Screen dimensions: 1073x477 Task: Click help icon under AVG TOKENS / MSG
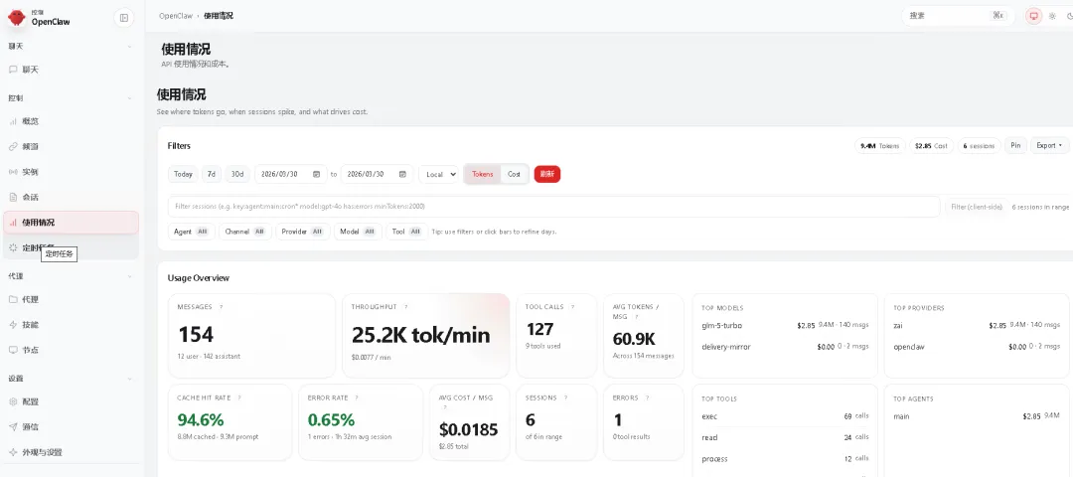(636, 318)
